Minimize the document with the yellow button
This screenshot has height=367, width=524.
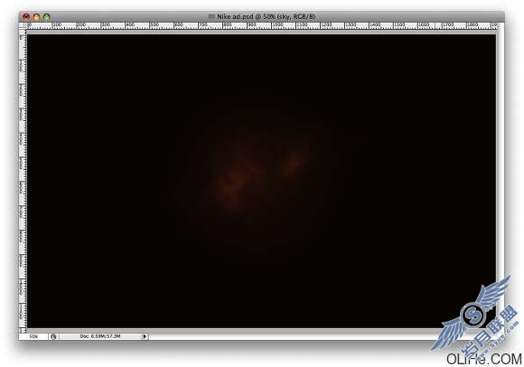pyautogui.click(x=36, y=16)
